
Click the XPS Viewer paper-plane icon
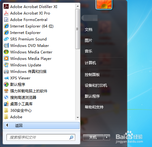pyautogui.click(x=6, y=78)
